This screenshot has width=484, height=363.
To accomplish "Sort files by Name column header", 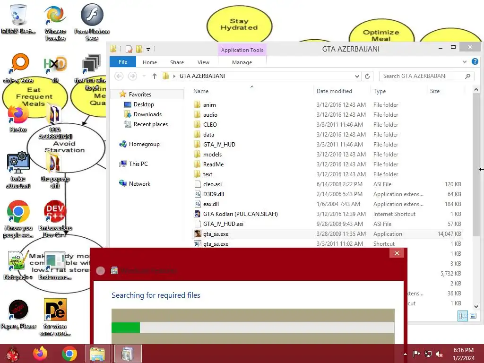I will point(200,91).
